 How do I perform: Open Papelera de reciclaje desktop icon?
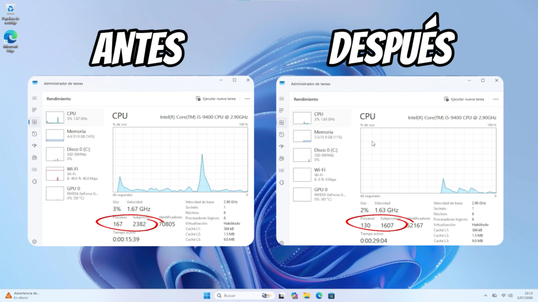coord(11,14)
